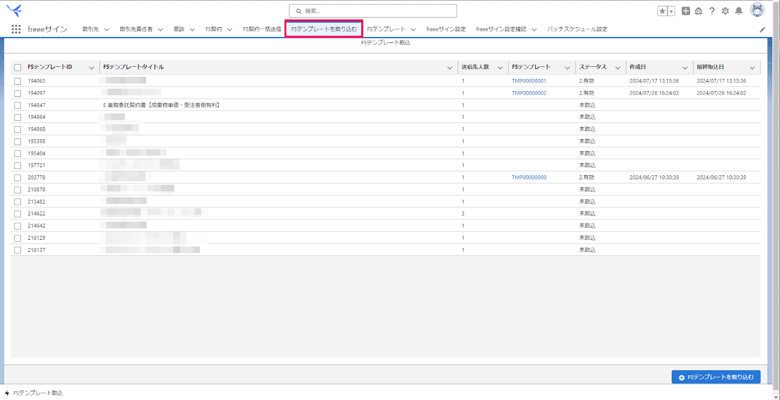
Task: Open the App Launcher grid icon
Action: [x=16, y=29]
